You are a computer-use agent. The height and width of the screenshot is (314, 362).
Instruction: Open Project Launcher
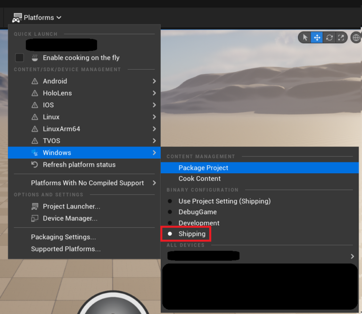84,206
